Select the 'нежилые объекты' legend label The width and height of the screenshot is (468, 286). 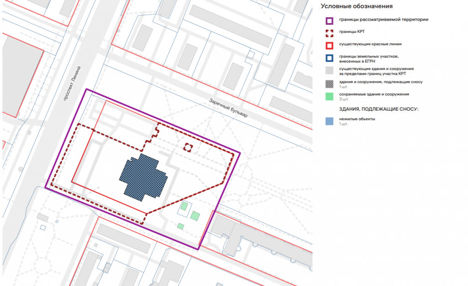tap(357, 119)
